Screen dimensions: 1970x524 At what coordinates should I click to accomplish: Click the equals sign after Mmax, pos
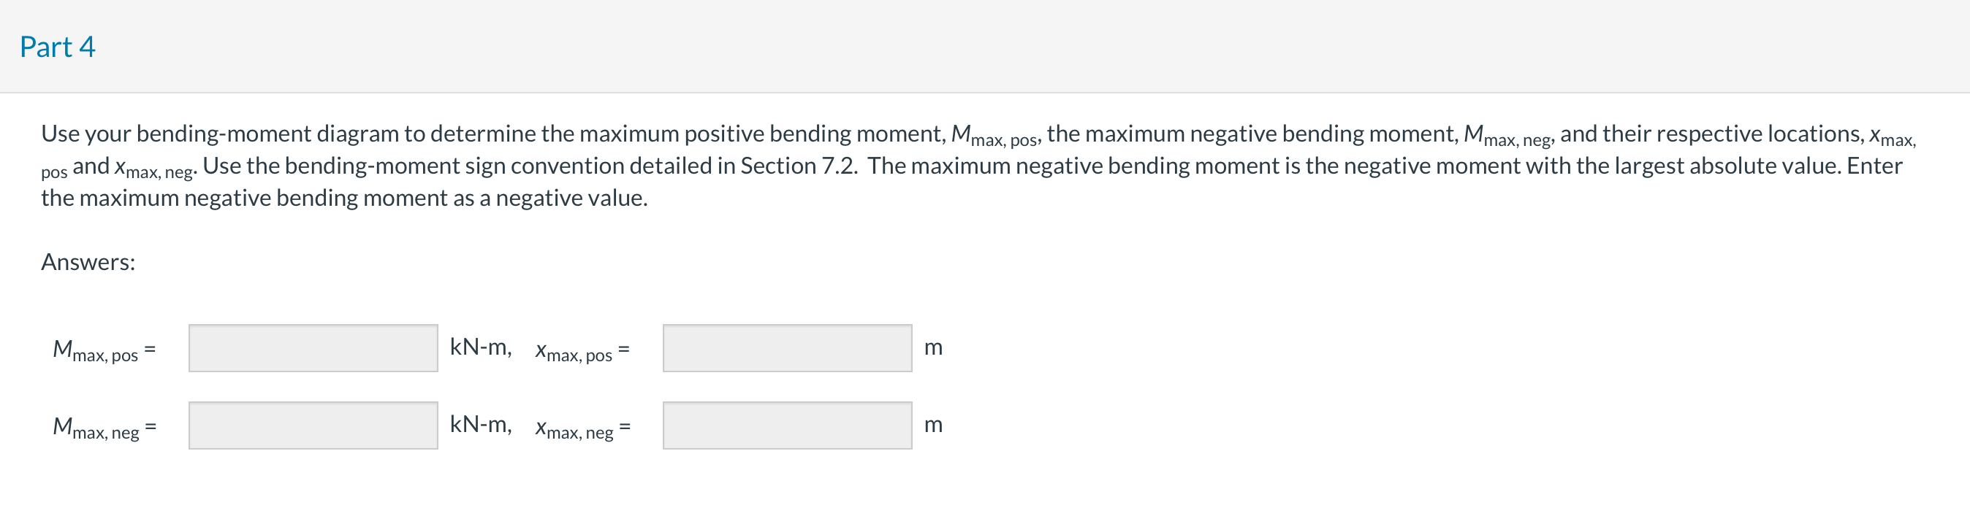click(151, 348)
